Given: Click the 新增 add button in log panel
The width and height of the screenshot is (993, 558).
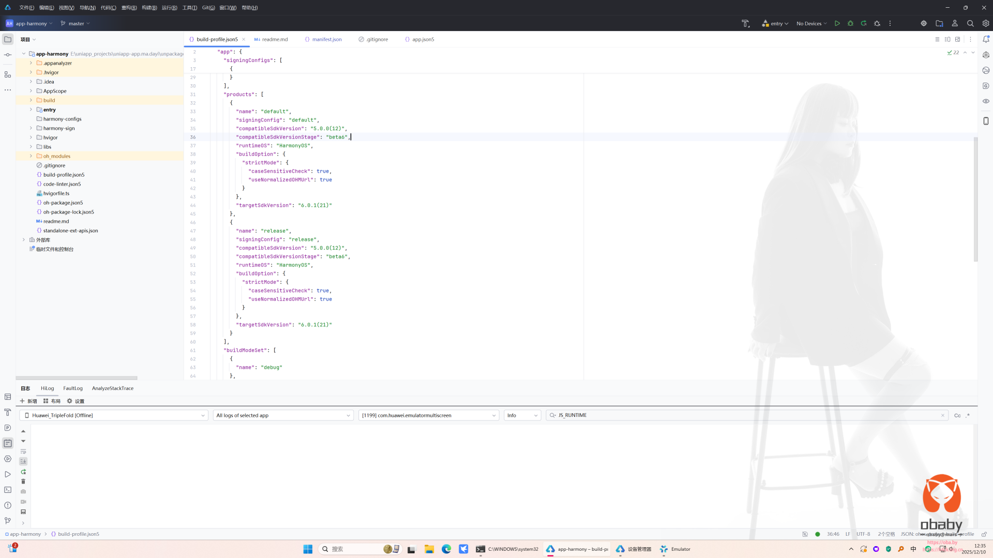Looking at the screenshot, I should click(x=28, y=401).
